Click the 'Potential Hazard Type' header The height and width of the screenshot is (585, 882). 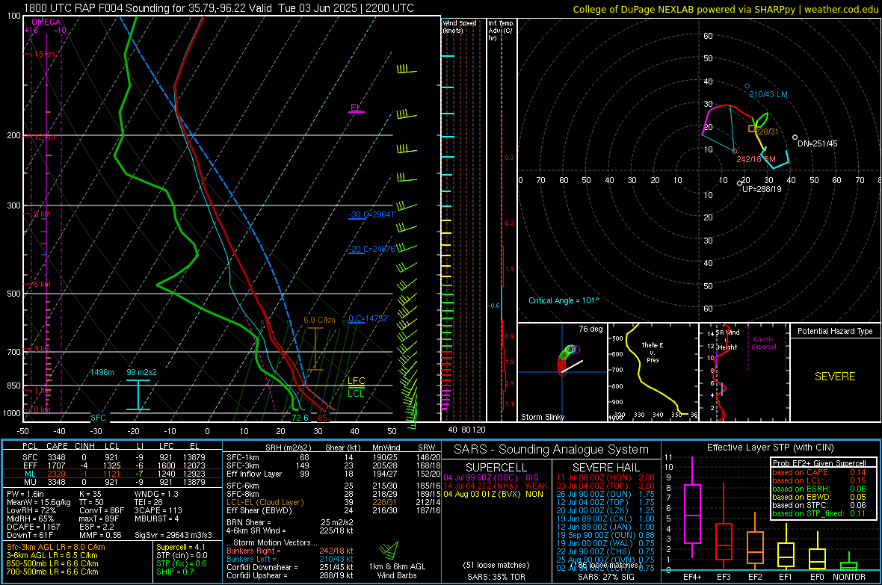[835, 331]
